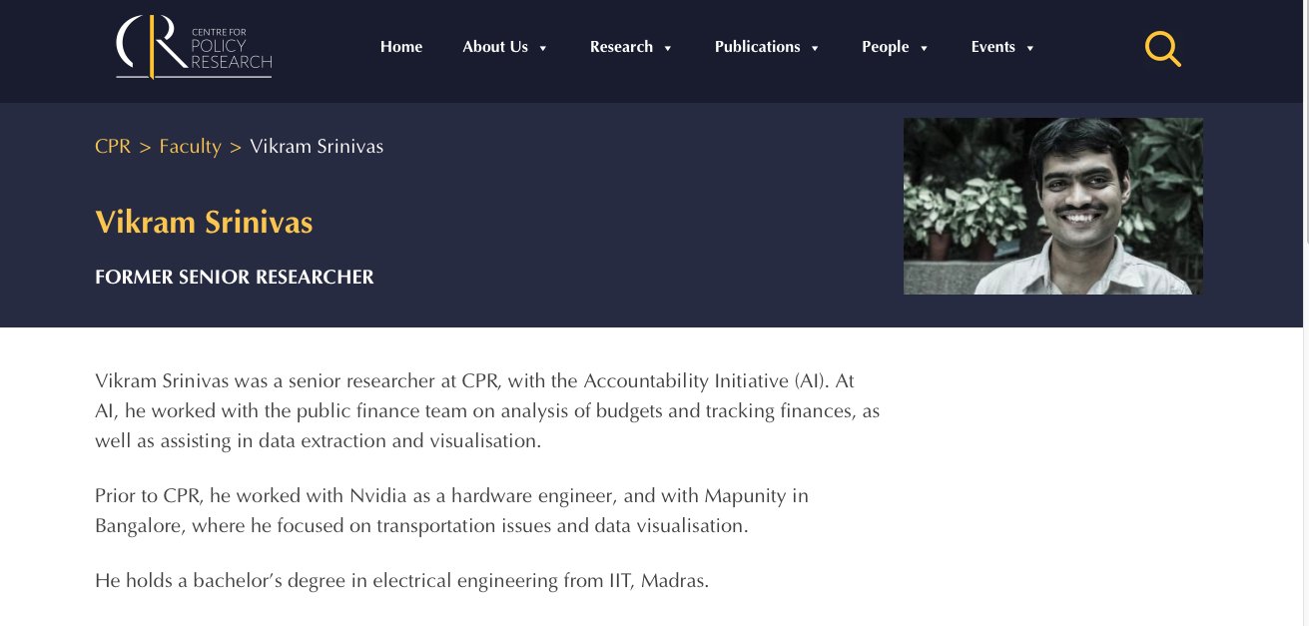Click the Former Senior Researcher subtitle
Viewport: 1309px width, 626px height.
[x=235, y=277]
